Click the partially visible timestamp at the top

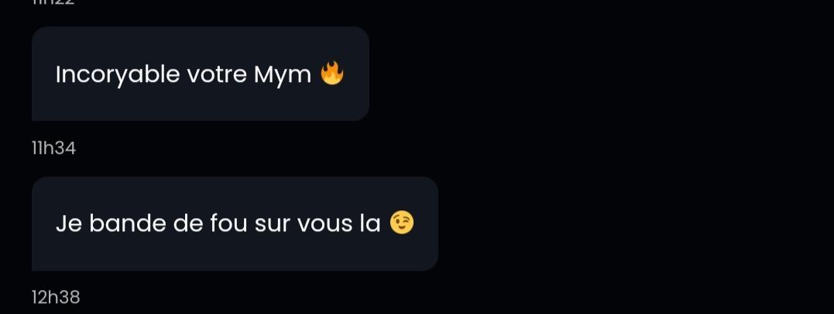click(53, 2)
